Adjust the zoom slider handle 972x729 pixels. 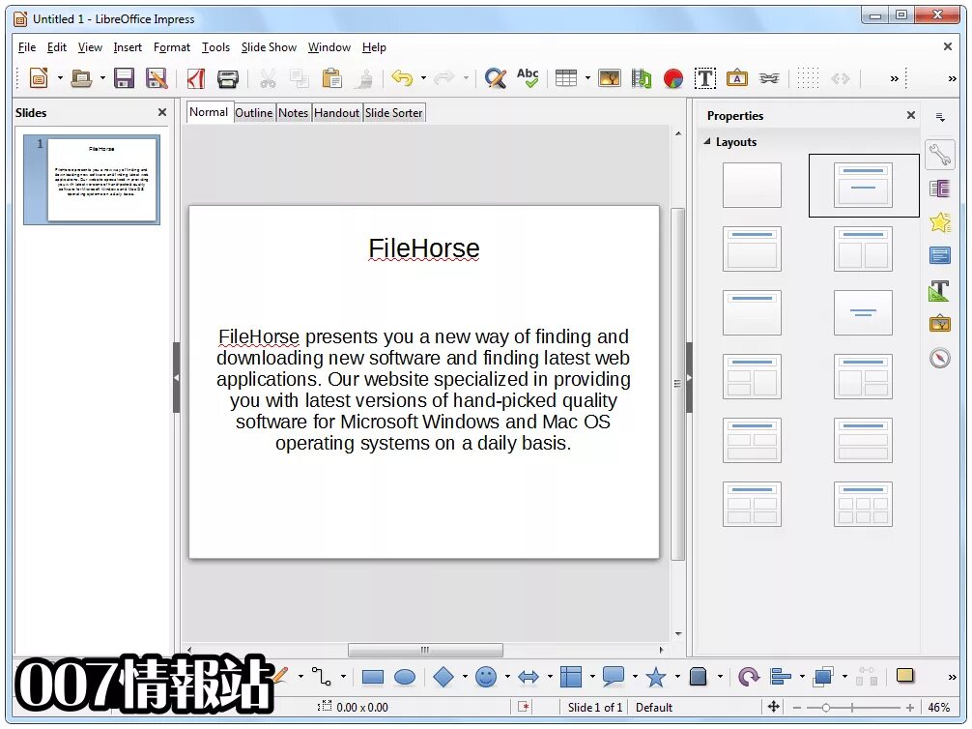(826, 708)
